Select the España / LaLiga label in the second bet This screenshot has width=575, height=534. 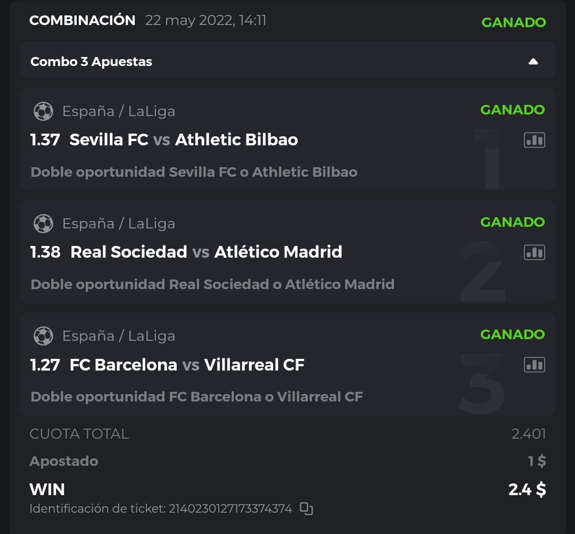tap(118, 224)
